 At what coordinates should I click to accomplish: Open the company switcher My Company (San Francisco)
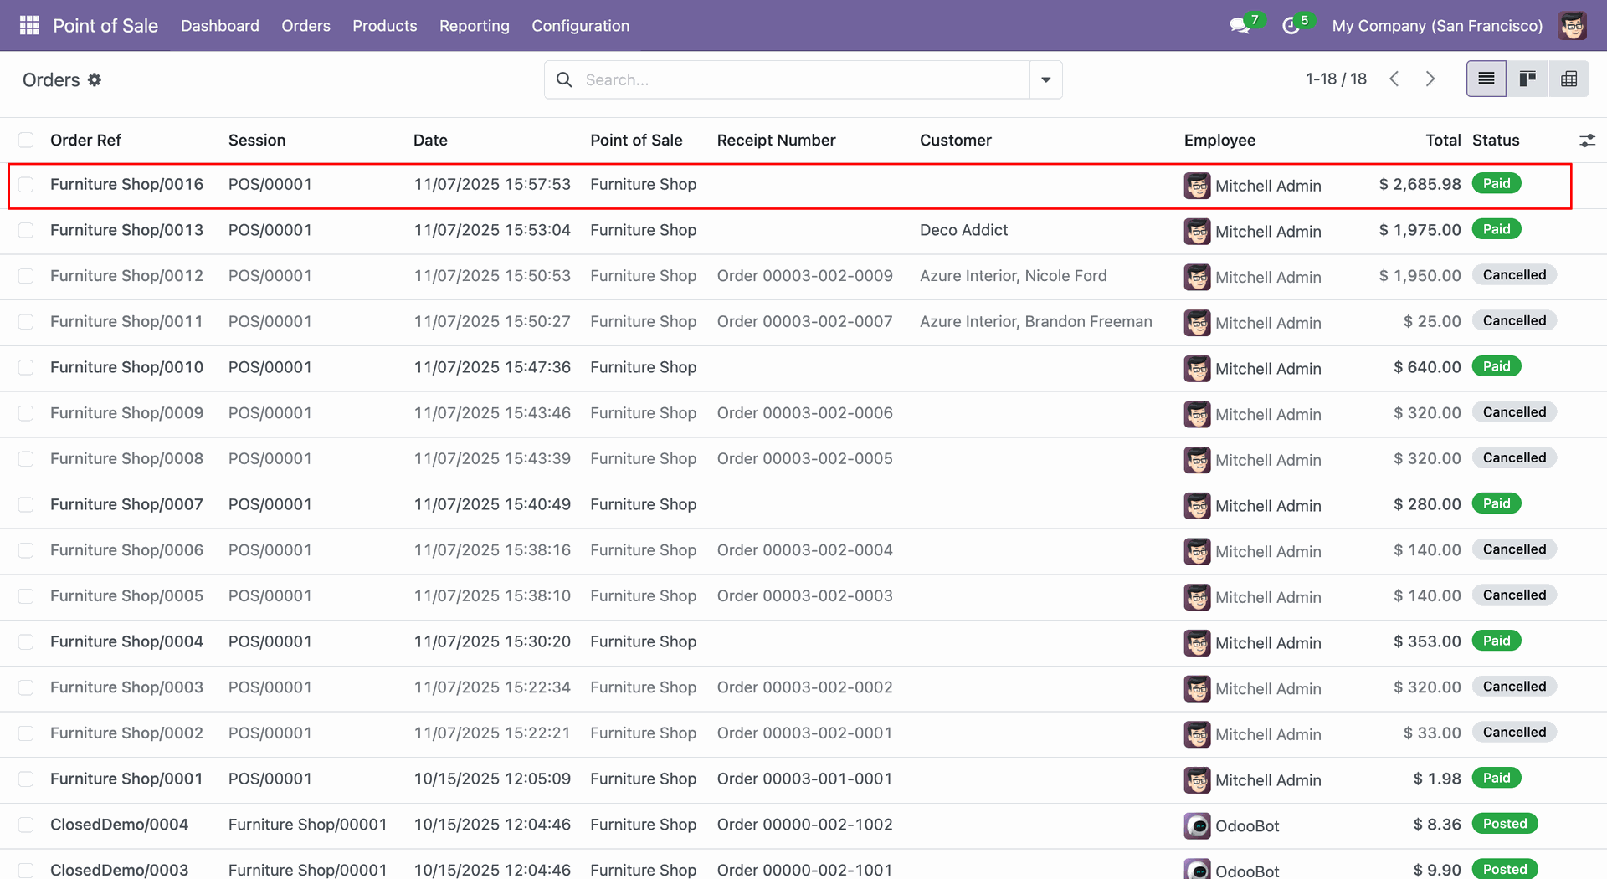click(1436, 26)
